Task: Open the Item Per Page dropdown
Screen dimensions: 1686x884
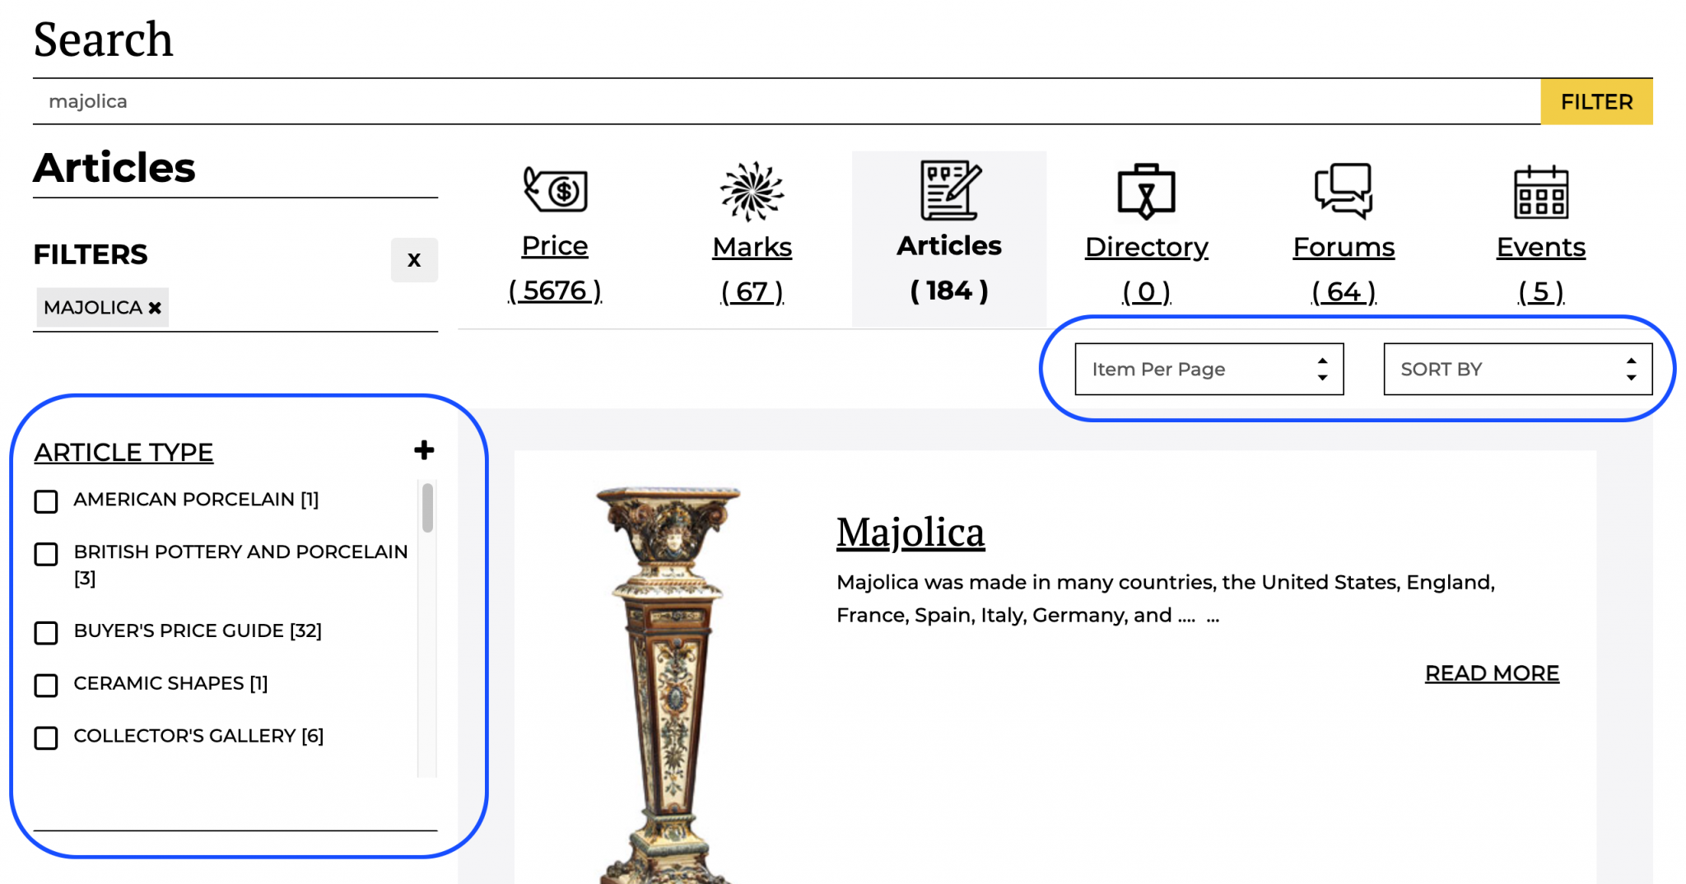Action: click(1209, 369)
